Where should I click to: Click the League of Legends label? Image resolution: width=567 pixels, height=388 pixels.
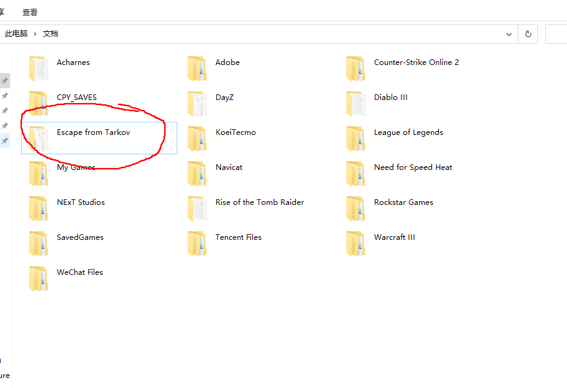tap(408, 132)
